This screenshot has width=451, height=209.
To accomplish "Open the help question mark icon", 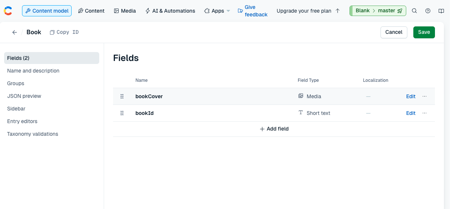I will 428,11.
